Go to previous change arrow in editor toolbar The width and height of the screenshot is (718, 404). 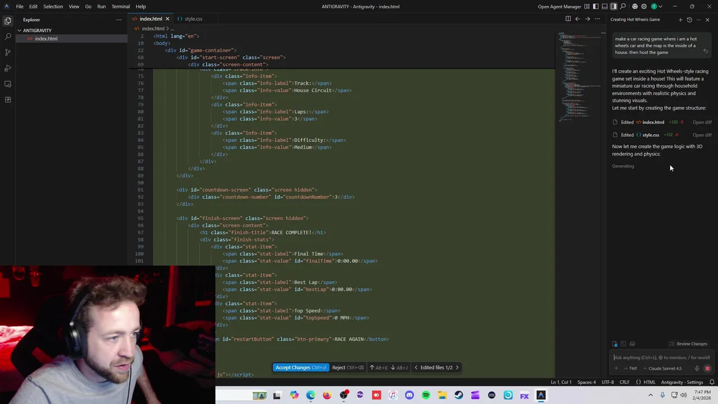[x=578, y=19]
